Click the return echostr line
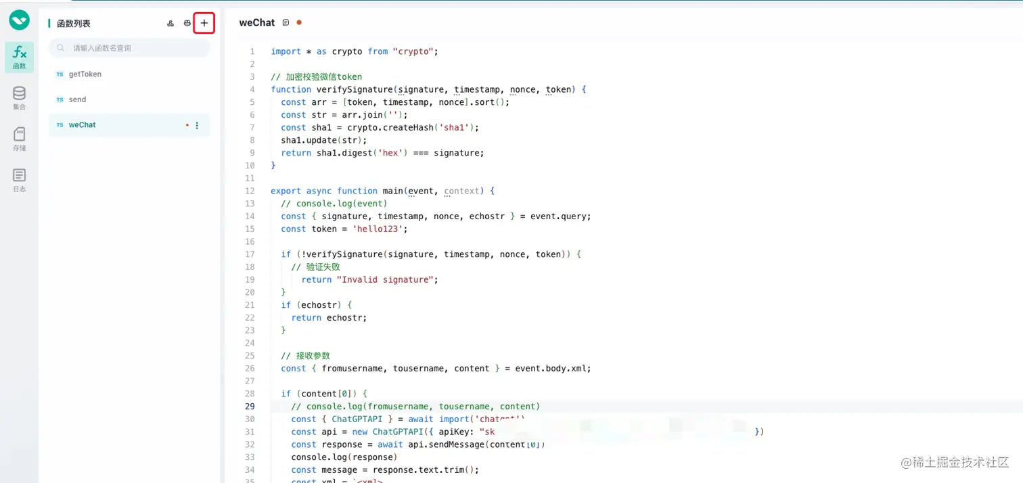Screen dimensions: 1023x483 [329, 317]
